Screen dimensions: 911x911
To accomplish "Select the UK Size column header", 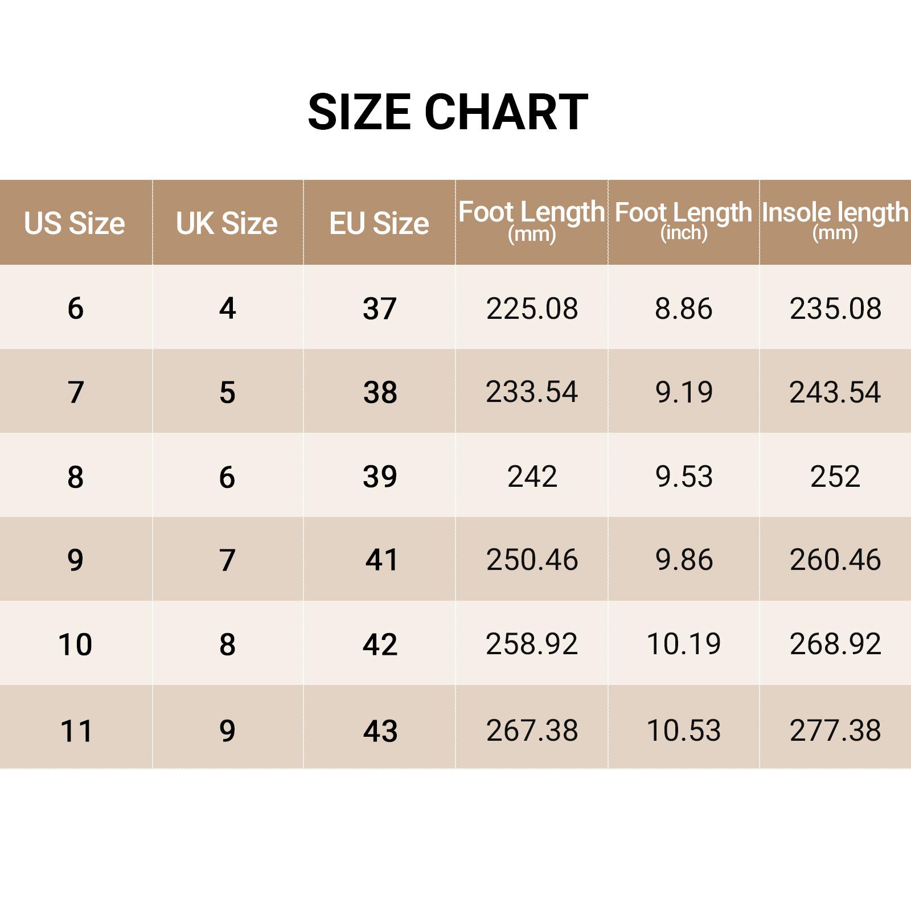I will click(227, 223).
